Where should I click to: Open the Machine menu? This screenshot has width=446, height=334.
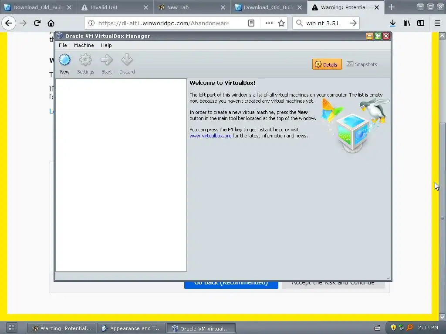coord(84,45)
